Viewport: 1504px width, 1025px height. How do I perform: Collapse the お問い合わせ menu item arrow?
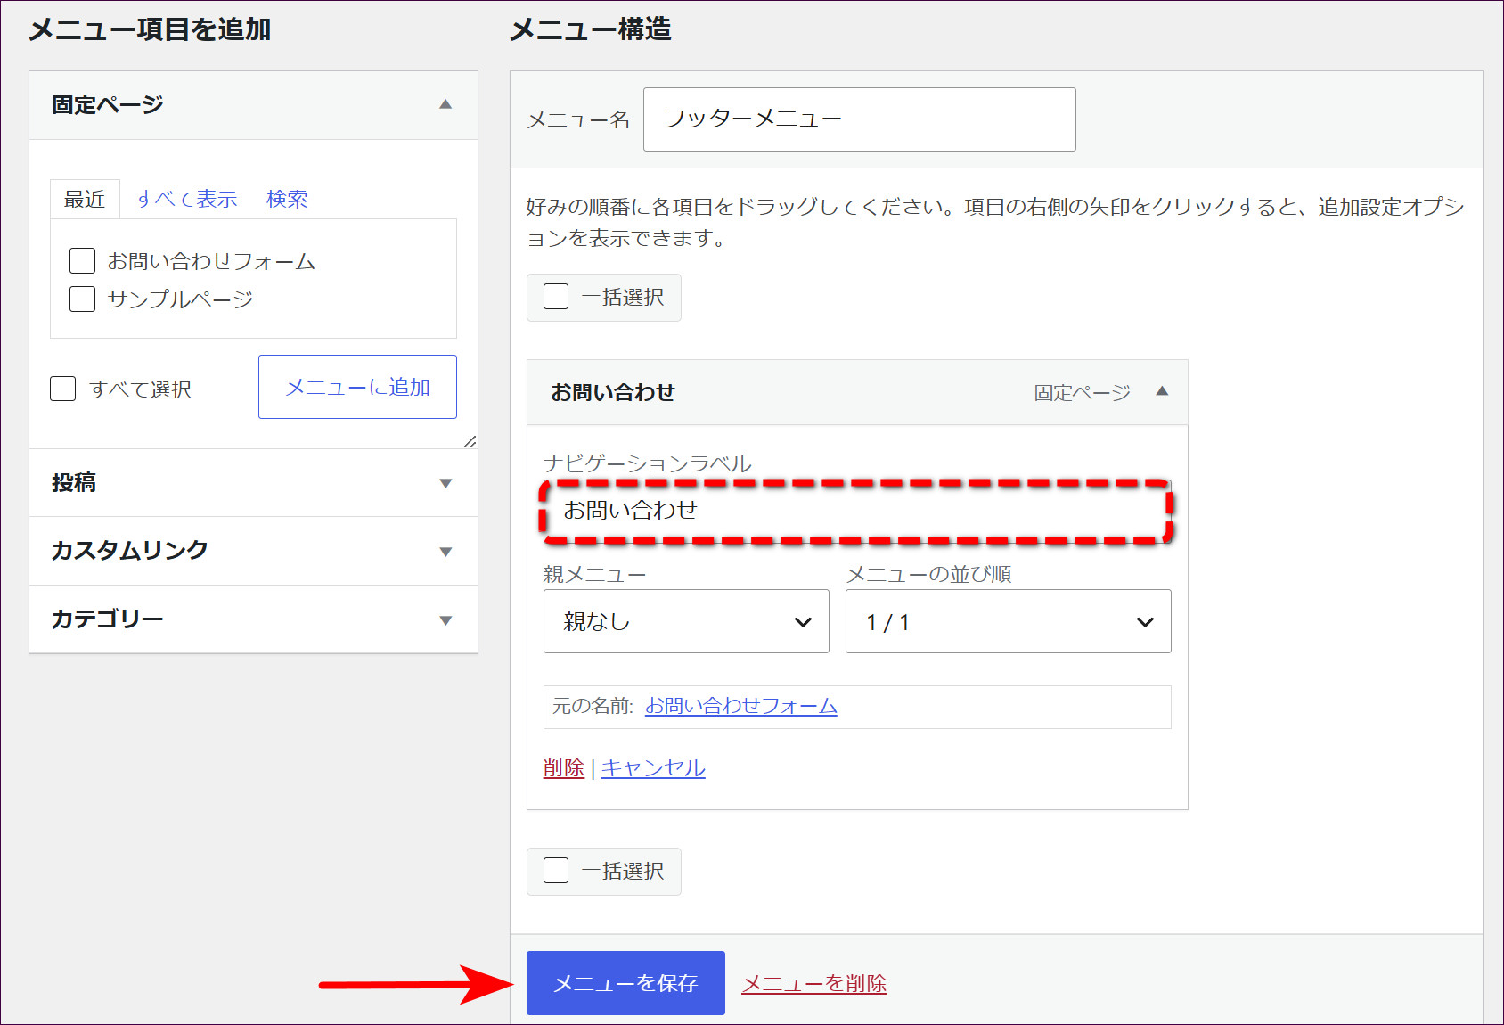[x=1162, y=391]
